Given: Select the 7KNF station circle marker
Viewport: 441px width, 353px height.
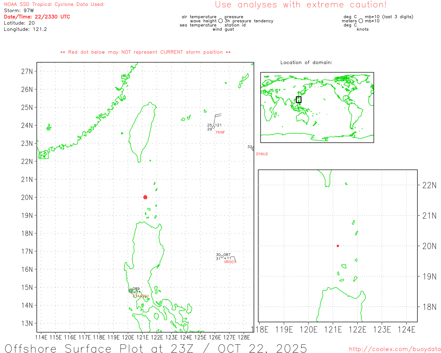Looking at the screenshot, I should pos(213,127).
